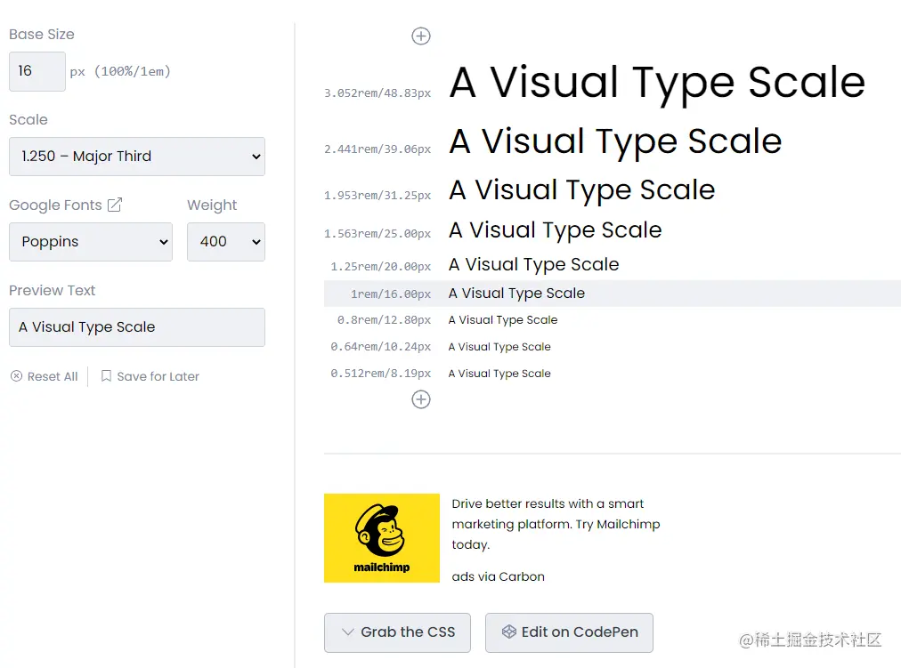Click the Save for Later bookmark icon

[106, 376]
